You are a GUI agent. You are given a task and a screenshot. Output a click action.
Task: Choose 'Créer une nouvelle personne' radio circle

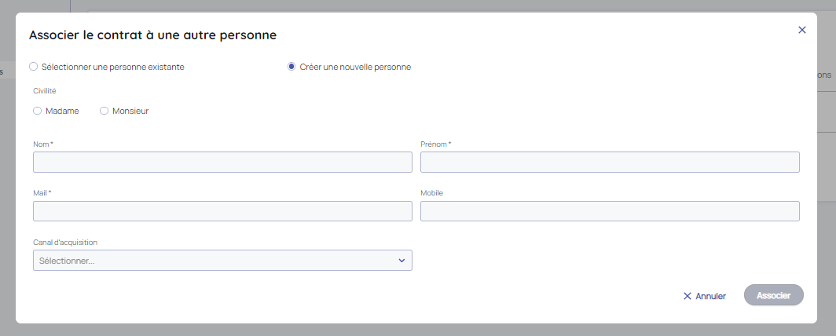click(x=291, y=67)
